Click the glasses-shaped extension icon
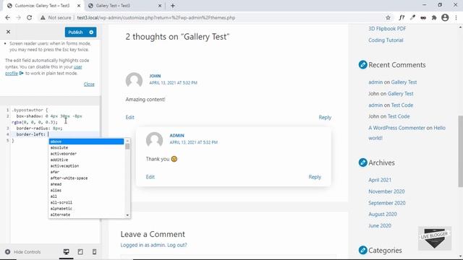The height and width of the screenshot is (260, 463). (423, 17)
